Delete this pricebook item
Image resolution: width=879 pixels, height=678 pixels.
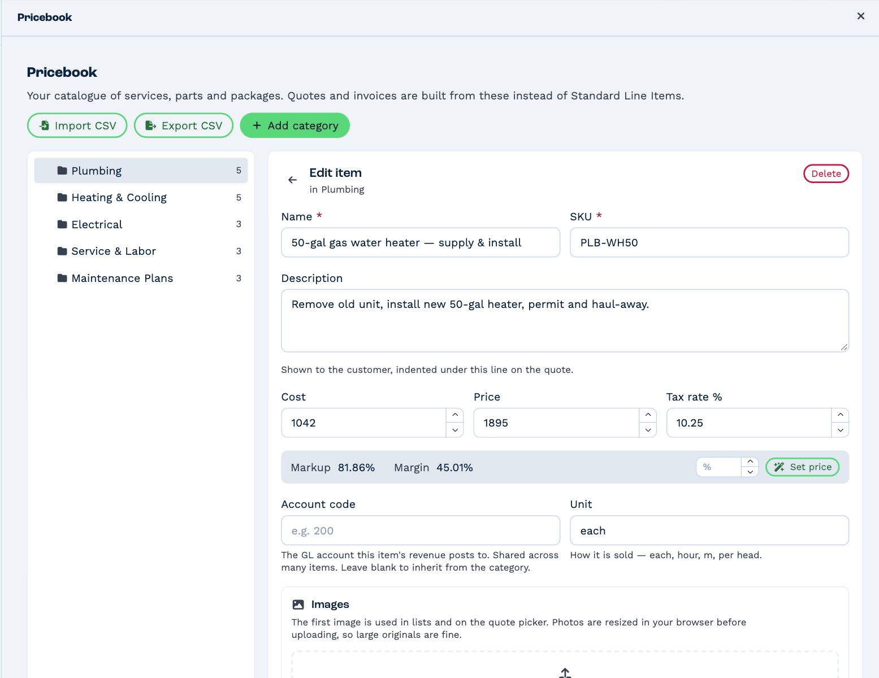click(826, 173)
